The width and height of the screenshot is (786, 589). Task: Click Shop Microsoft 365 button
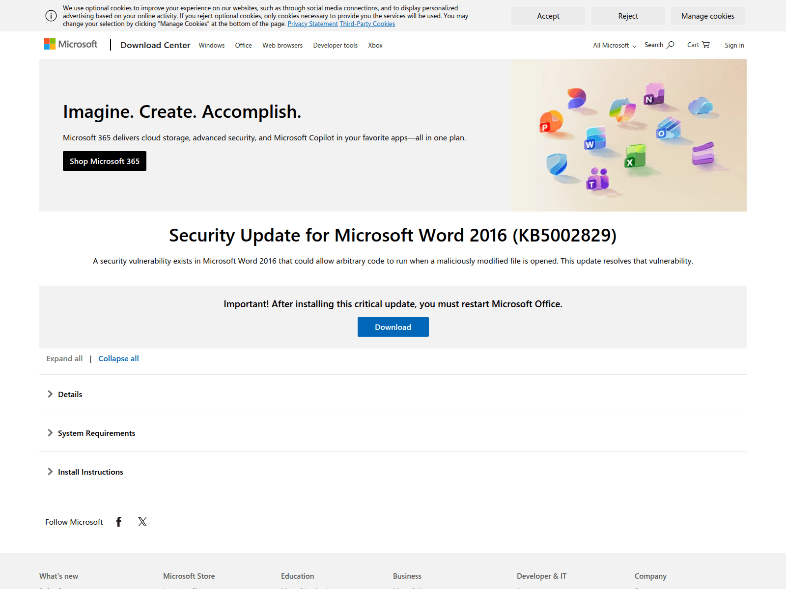(105, 161)
